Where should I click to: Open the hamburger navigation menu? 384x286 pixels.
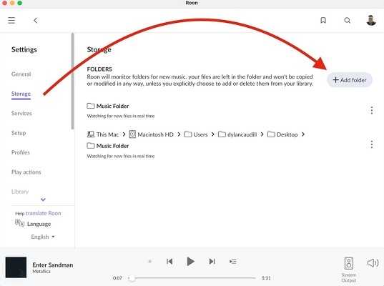11,20
